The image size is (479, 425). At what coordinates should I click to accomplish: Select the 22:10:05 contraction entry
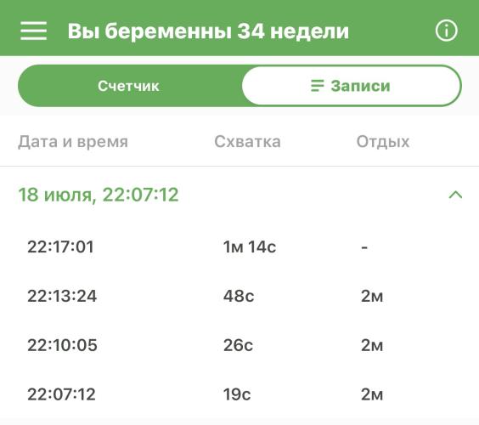[x=239, y=345]
